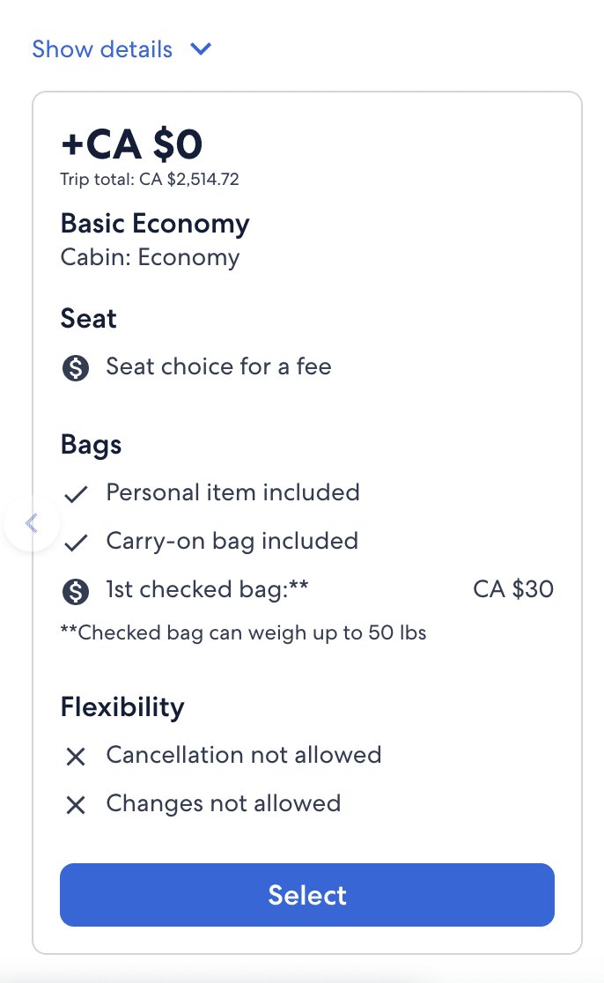Click the Trip total CA $2,514.72 text
This screenshot has width=604, height=983.
point(150,180)
